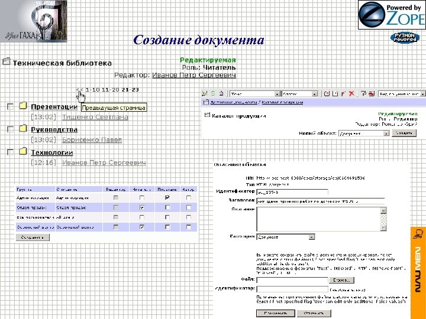Open the Презентации folder link
The width and height of the screenshot is (426, 319).
point(54,106)
